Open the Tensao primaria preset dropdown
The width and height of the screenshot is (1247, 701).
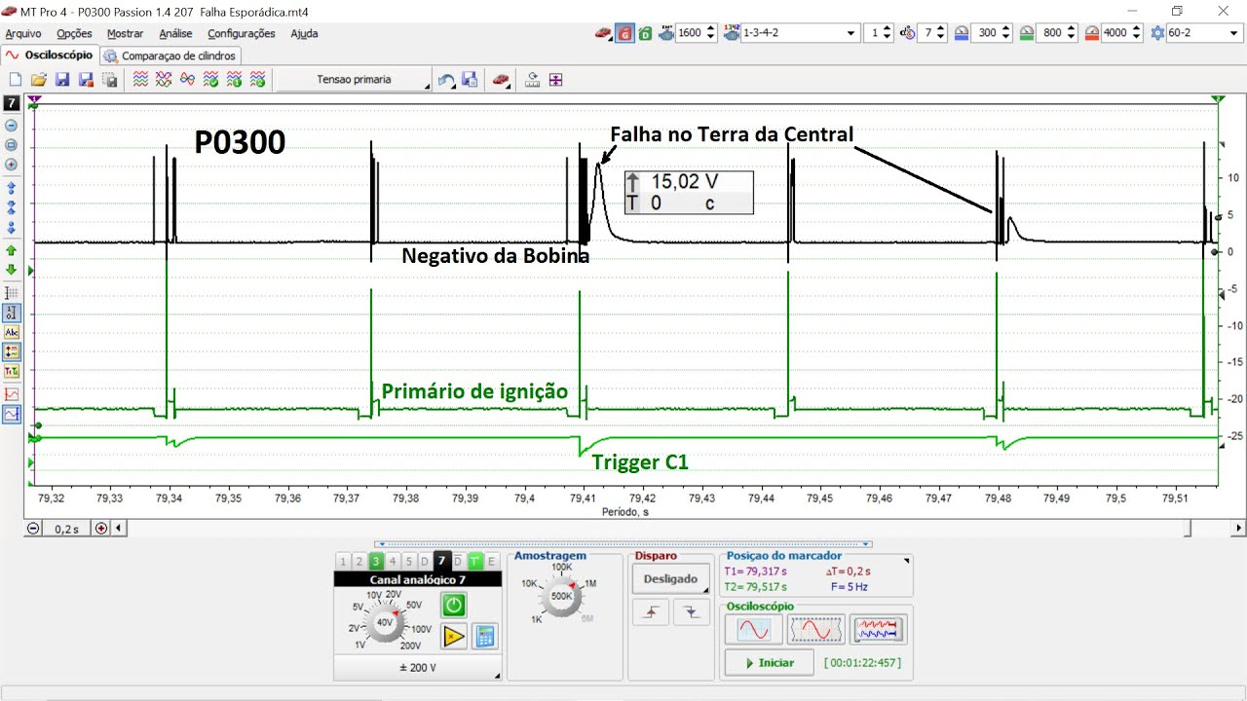[x=354, y=80]
